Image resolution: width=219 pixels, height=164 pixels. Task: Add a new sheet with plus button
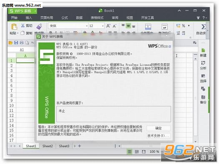tap(80, 146)
